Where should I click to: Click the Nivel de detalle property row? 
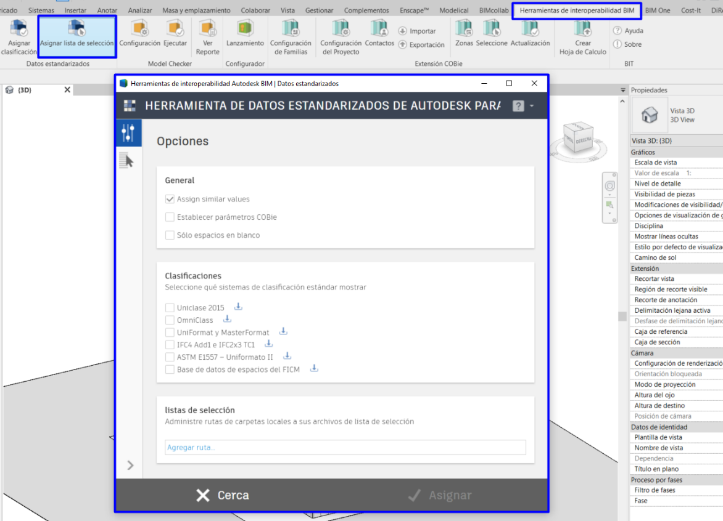pos(676,184)
